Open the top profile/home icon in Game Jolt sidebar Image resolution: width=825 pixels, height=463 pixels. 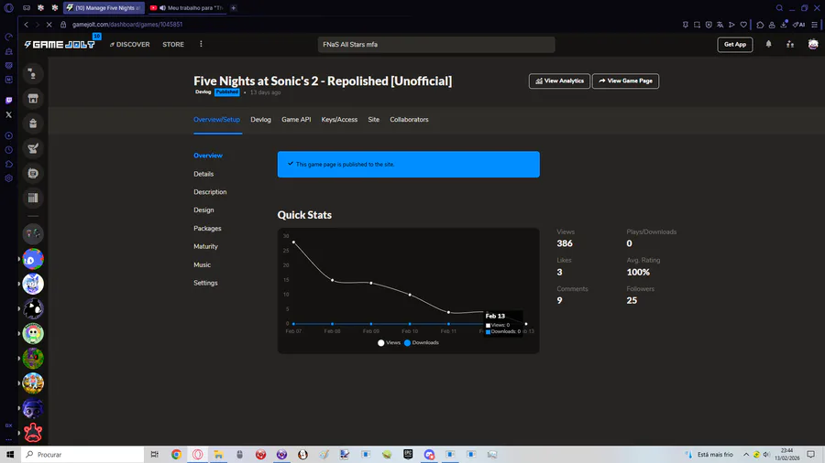click(x=33, y=73)
